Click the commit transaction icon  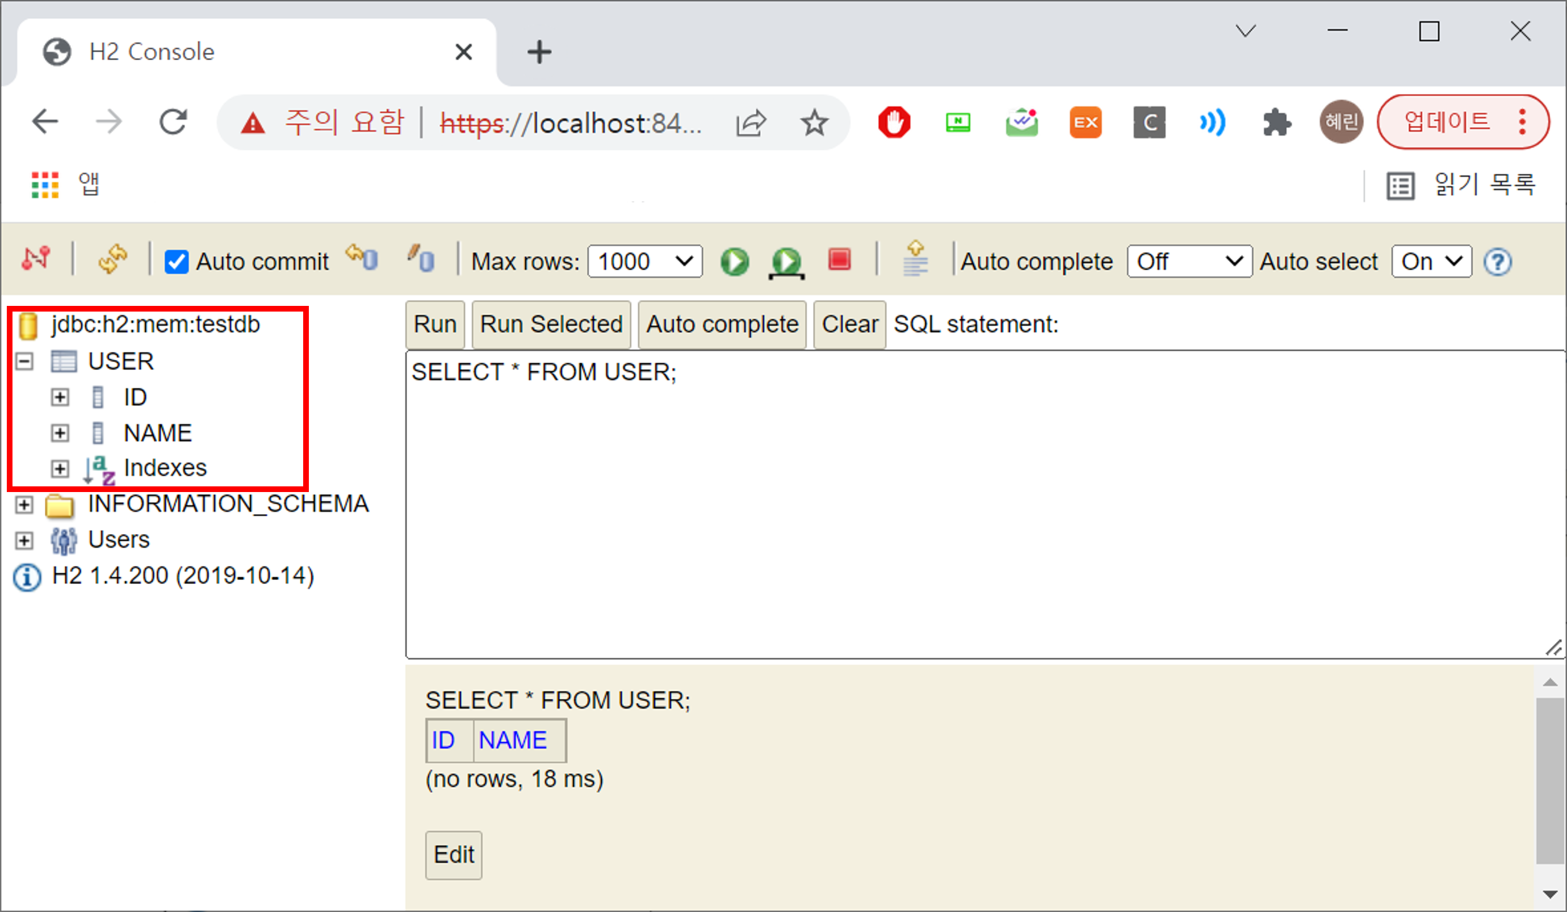tap(421, 259)
